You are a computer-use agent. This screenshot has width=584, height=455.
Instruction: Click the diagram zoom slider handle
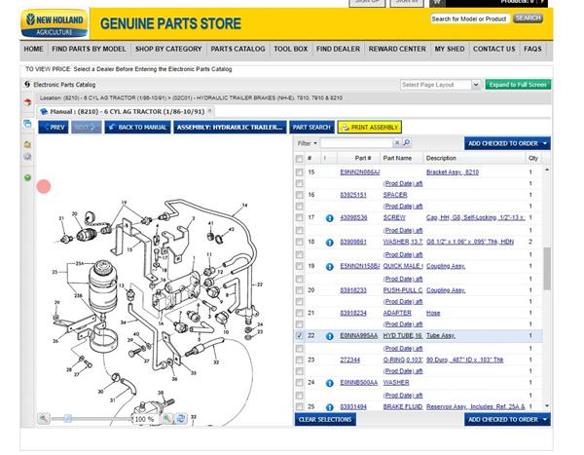coord(68,418)
